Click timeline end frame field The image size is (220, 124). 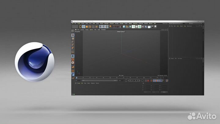click(121, 81)
